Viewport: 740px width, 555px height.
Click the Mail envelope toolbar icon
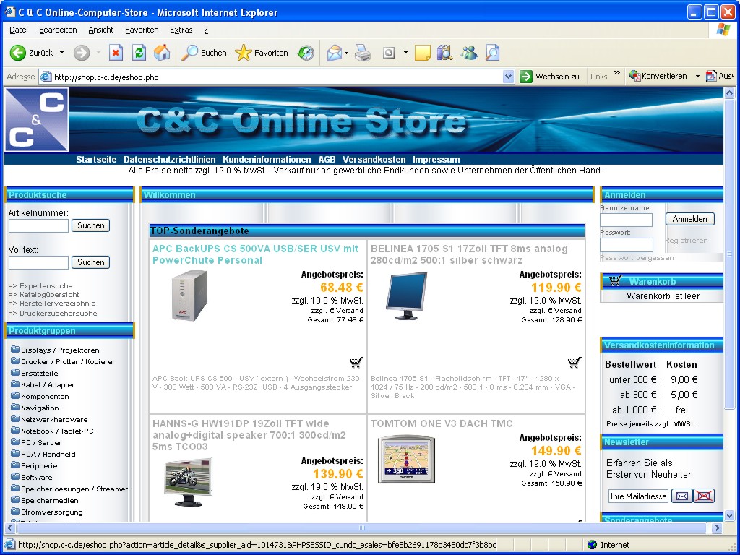click(334, 53)
